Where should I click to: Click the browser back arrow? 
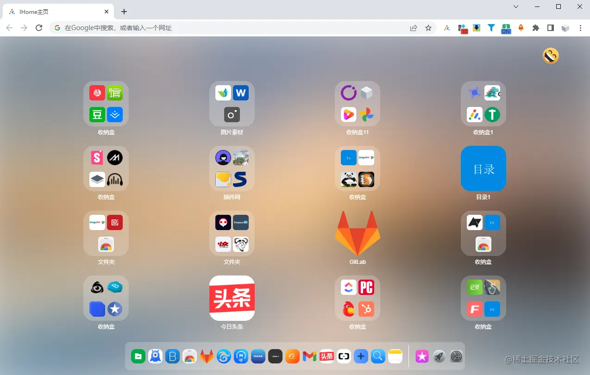(9, 28)
